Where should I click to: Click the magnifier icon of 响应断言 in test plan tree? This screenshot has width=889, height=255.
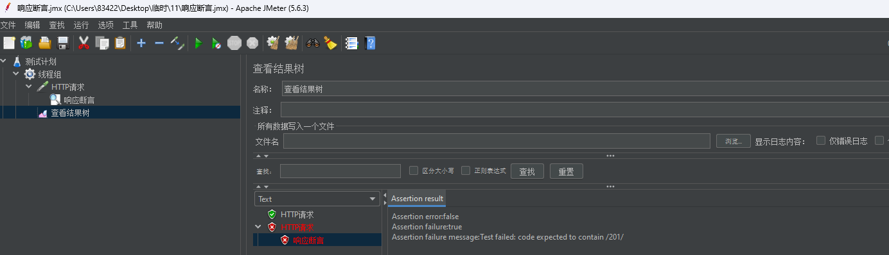pyautogui.click(x=55, y=100)
